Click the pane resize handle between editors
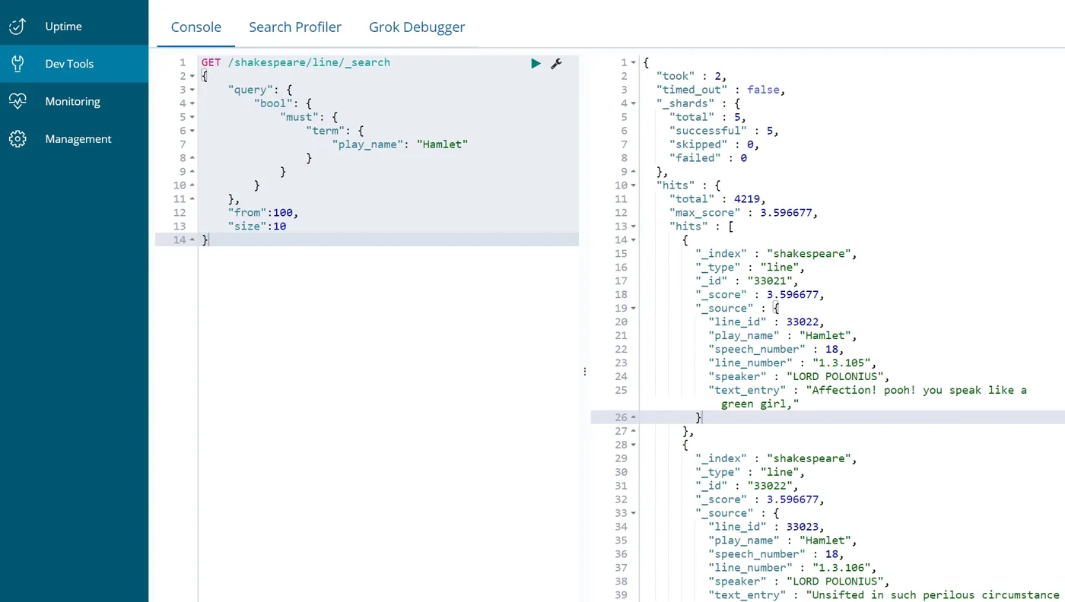The height and width of the screenshot is (602, 1065). point(584,372)
